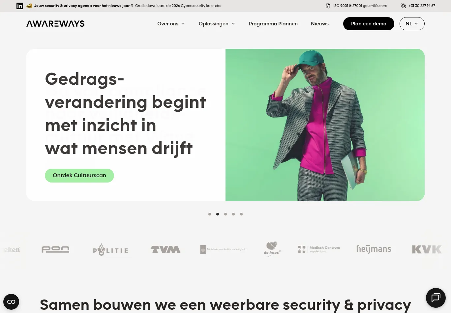This screenshot has height=313, width=451.
Task: Click the Ontdek Cultuurscan button
Action: (x=79, y=176)
